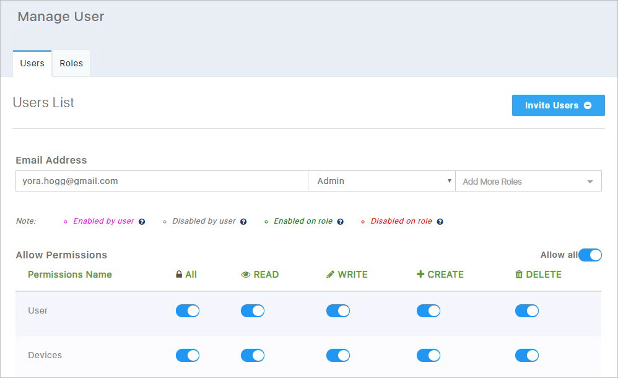
Task: Click the eye icon beside READ header
Action: 246,275
